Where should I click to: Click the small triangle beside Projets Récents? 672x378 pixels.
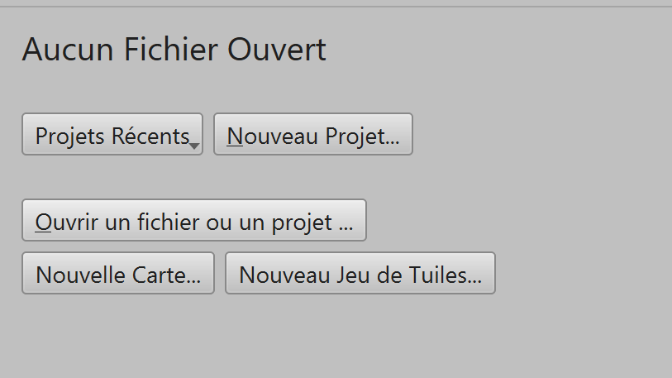click(x=194, y=146)
